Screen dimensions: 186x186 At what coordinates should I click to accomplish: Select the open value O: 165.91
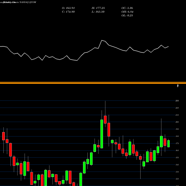coord(68,8)
